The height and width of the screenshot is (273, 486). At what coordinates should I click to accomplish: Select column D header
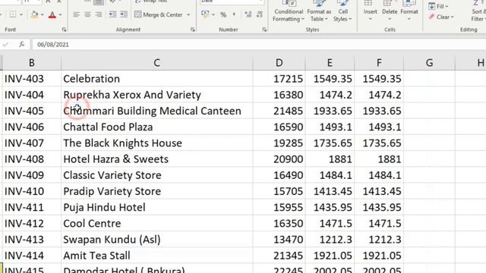pos(279,63)
